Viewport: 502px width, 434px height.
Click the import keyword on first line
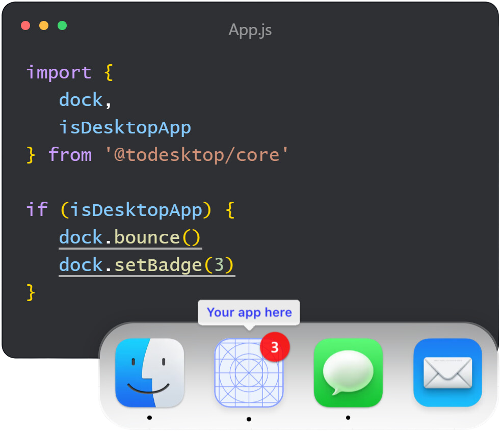point(59,72)
